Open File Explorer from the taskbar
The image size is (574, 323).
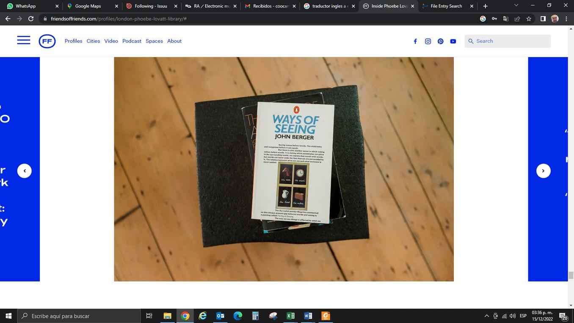pos(168,316)
